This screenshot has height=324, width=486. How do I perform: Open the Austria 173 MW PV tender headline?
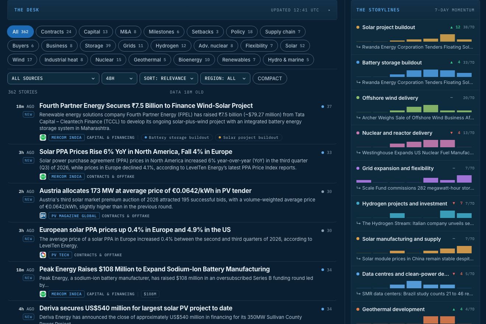pos(145,191)
